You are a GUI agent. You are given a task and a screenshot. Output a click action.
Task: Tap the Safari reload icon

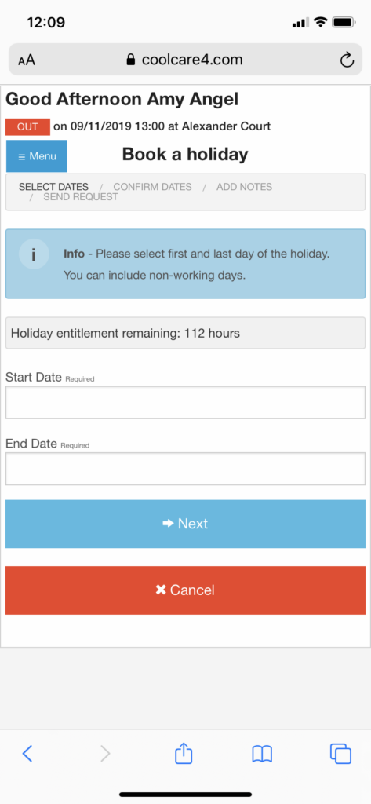tap(347, 60)
